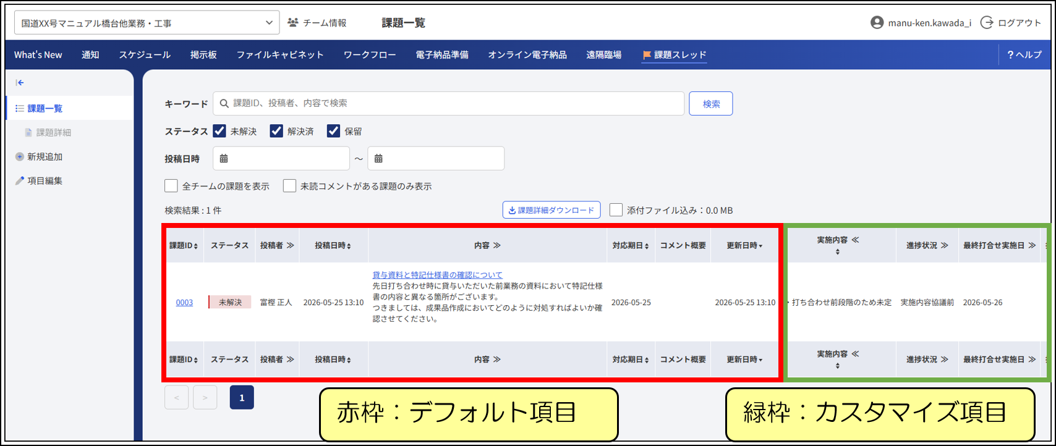Click page 1 pagination button
Viewport: 1056px width, 446px height.
click(242, 398)
